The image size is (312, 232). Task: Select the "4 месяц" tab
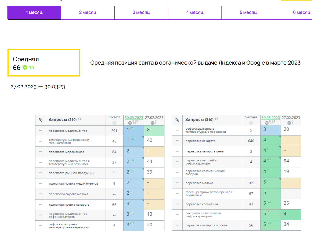195,12
